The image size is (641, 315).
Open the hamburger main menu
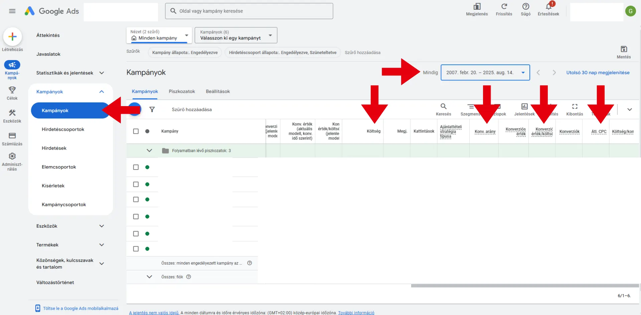12,11
